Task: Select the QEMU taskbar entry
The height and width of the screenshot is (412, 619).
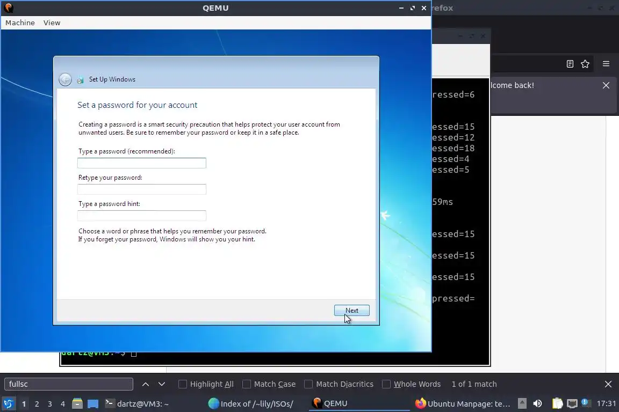Action: click(x=359, y=404)
